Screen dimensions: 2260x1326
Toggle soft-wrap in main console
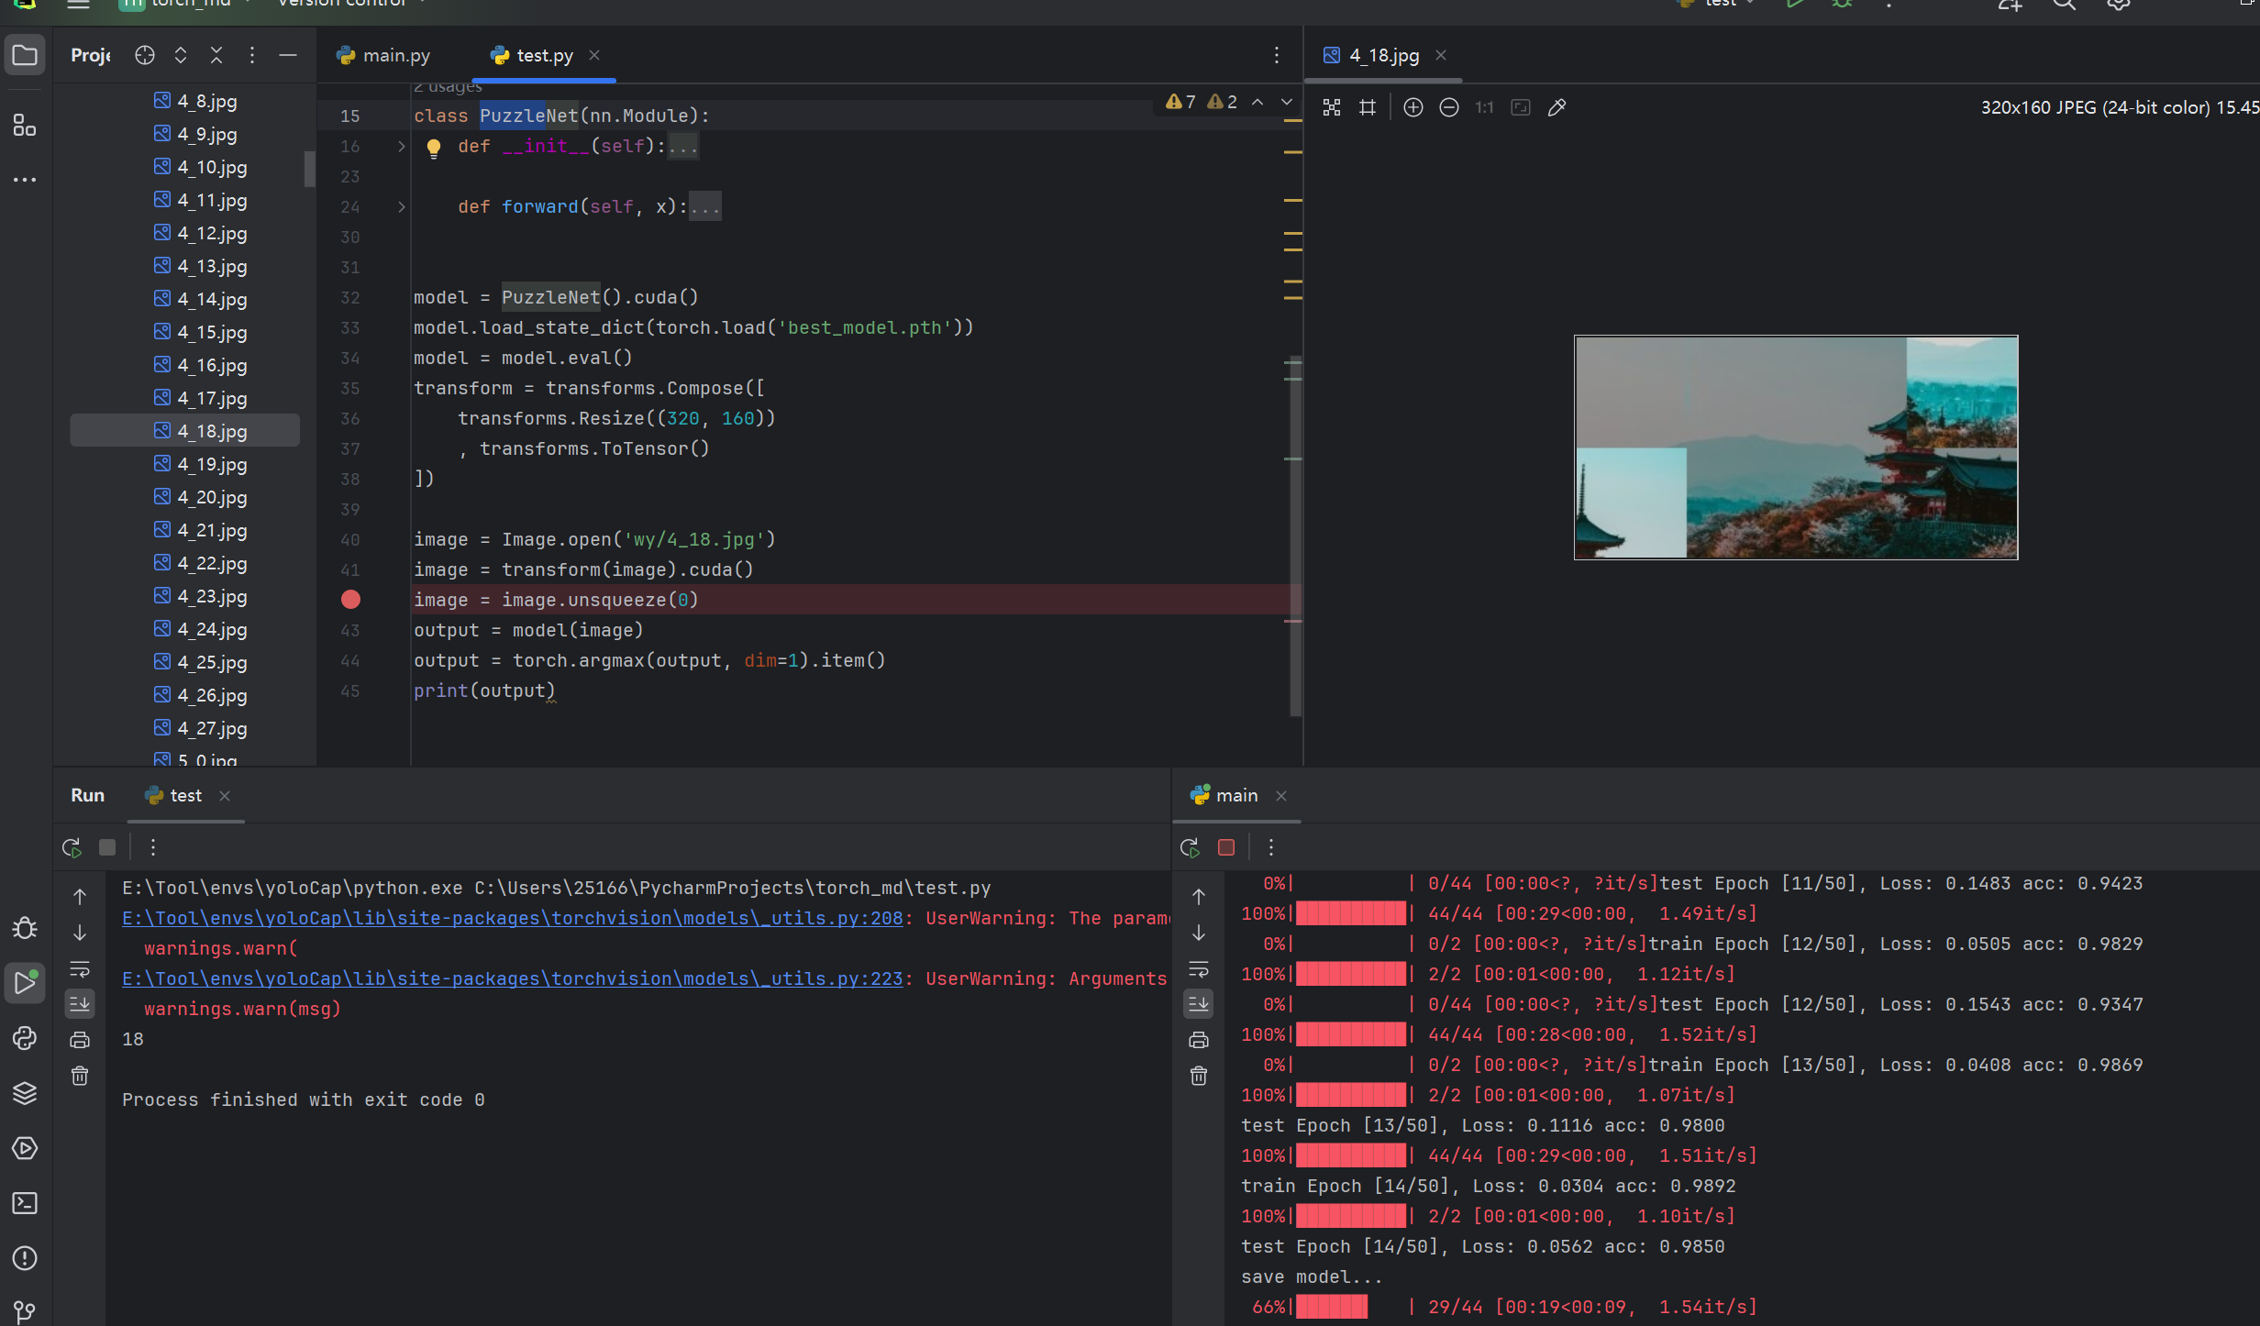[1199, 968]
